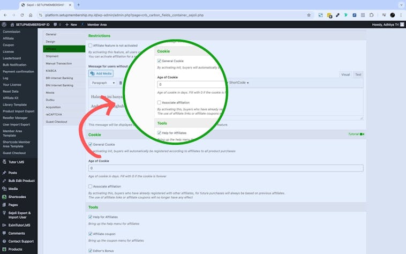Switch to the Text editor tab
The width and height of the screenshot is (406, 254).
[x=358, y=74]
